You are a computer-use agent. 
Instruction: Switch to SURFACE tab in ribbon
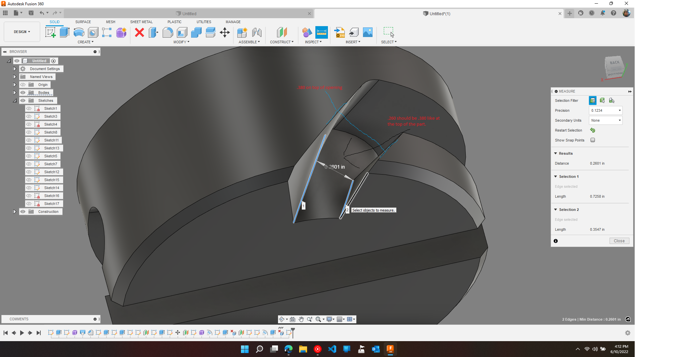[83, 21]
